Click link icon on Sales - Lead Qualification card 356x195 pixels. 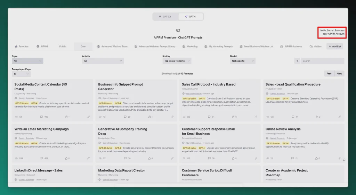pyautogui.click(x=340, y=117)
